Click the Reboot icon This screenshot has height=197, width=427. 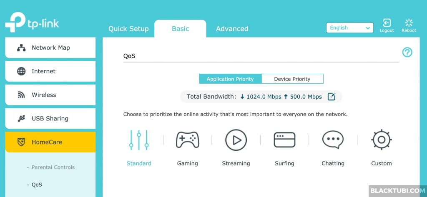[409, 22]
